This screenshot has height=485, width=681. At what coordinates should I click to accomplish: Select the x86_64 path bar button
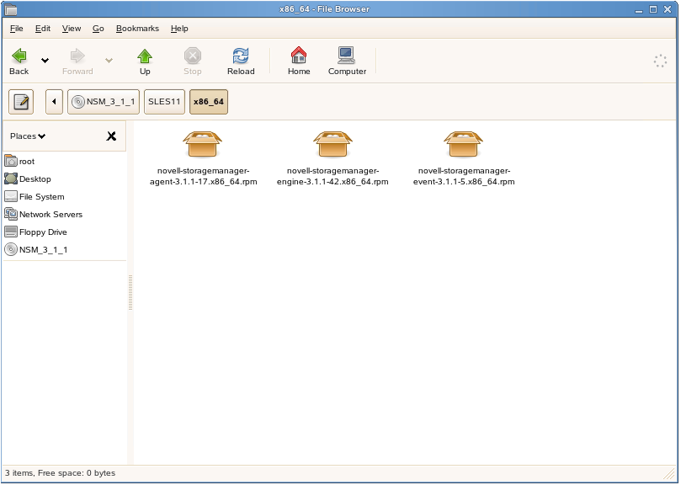click(x=209, y=102)
